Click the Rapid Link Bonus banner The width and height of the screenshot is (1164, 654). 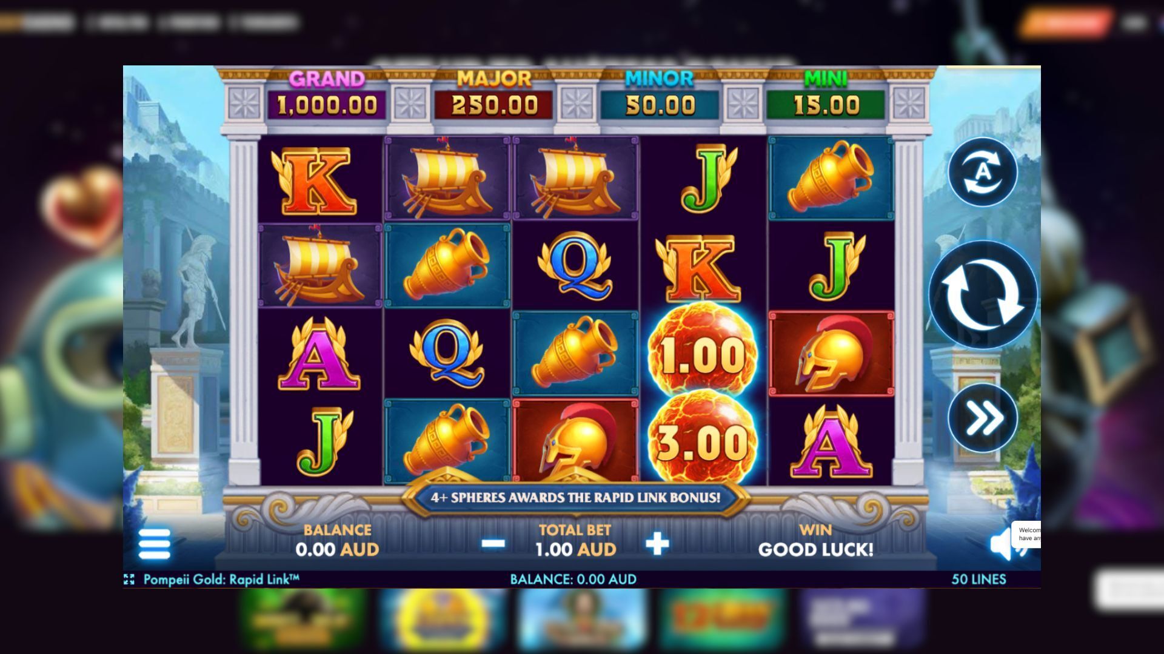click(x=576, y=498)
